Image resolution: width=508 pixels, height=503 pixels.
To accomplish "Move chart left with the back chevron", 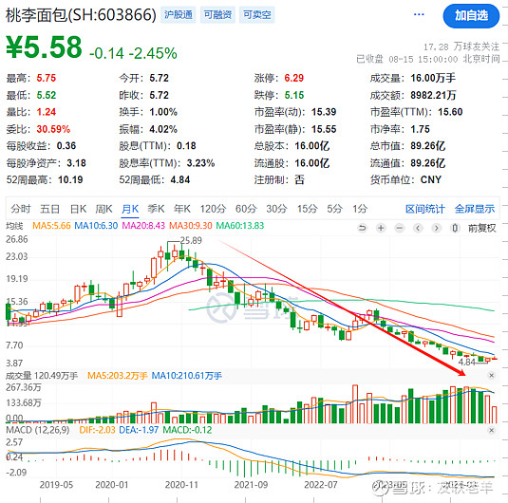I will pyautogui.click(x=418, y=229).
